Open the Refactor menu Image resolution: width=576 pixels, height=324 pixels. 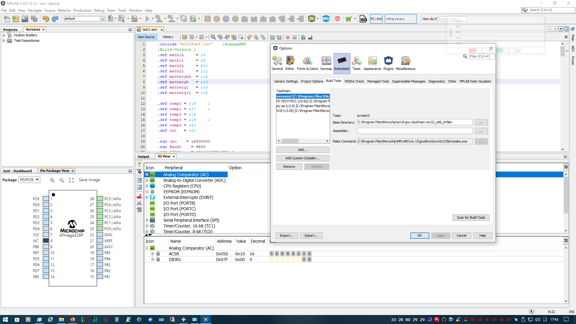tap(64, 10)
